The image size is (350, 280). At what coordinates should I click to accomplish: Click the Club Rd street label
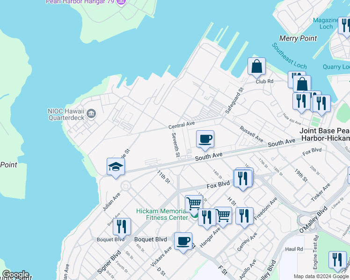point(264,82)
